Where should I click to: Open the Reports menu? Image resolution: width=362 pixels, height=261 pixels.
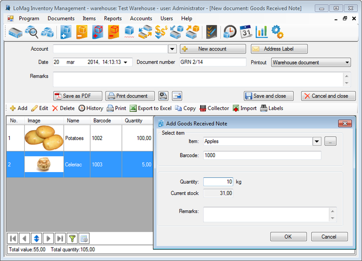pyautogui.click(x=113, y=19)
